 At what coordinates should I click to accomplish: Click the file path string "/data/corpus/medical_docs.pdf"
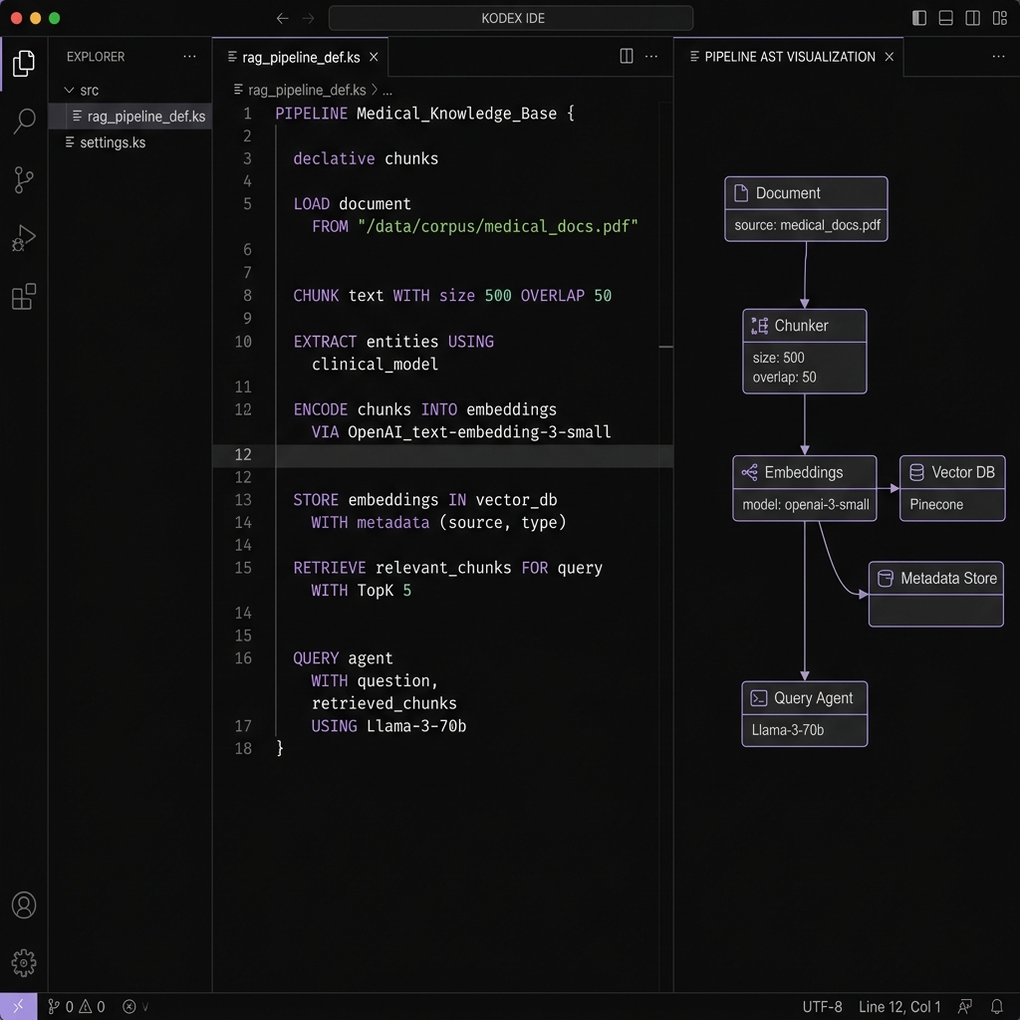(498, 226)
